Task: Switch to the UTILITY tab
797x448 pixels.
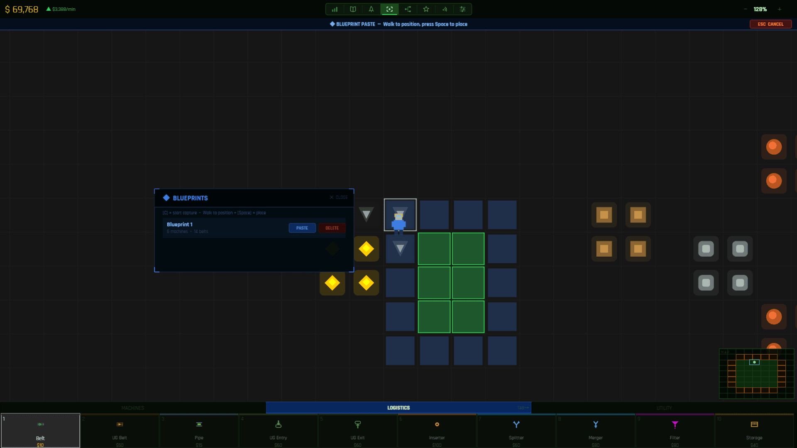Action: (x=664, y=408)
